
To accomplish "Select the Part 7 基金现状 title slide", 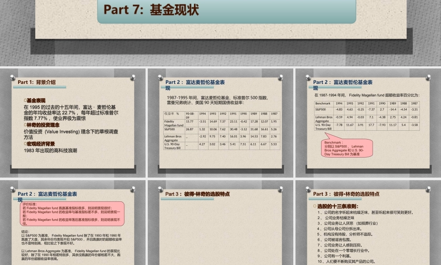I will click(x=220, y=33).
